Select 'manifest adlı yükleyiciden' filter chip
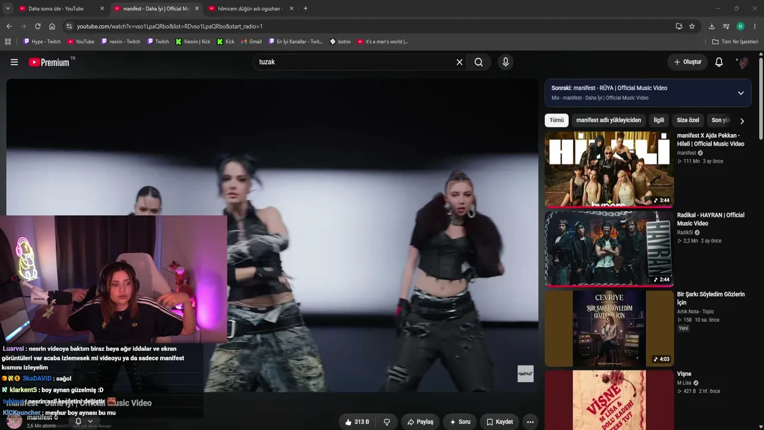764x430 pixels. point(609,120)
